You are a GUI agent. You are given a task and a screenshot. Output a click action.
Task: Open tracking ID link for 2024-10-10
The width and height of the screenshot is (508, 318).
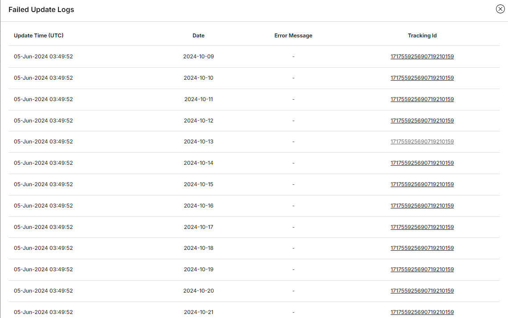[x=422, y=78]
